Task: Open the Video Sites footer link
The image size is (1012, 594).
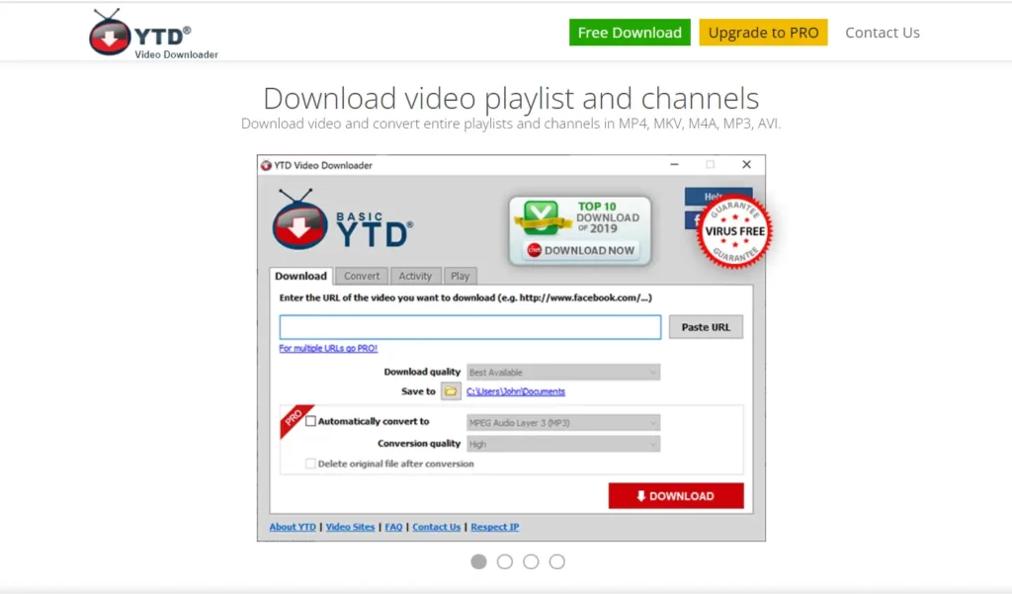Action: click(x=350, y=527)
